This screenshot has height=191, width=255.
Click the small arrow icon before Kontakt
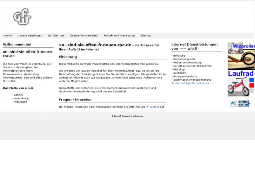click(x=147, y=107)
